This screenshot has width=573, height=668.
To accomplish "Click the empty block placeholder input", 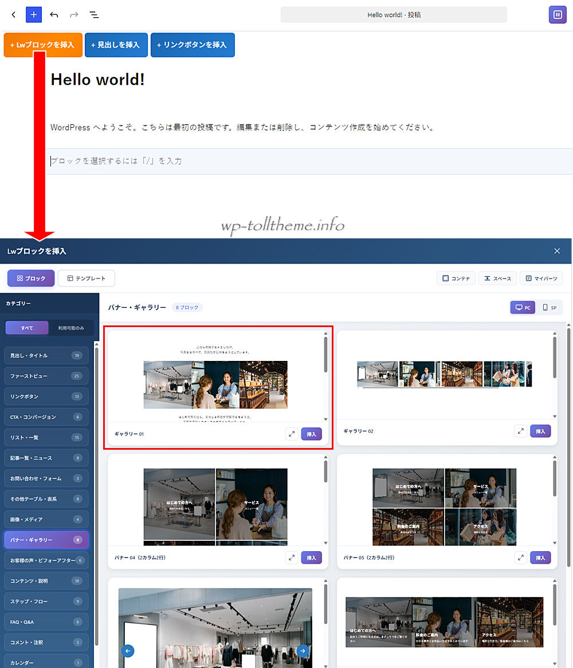I will tap(309, 161).
